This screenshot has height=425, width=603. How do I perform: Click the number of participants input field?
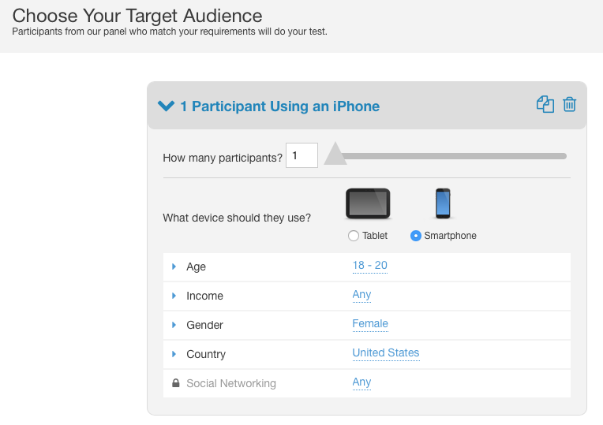[301, 155]
